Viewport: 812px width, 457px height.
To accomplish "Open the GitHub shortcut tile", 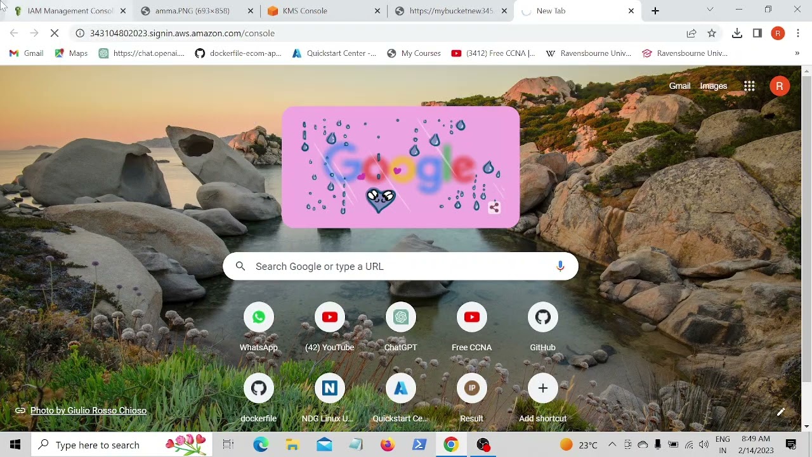I will [543, 327].
